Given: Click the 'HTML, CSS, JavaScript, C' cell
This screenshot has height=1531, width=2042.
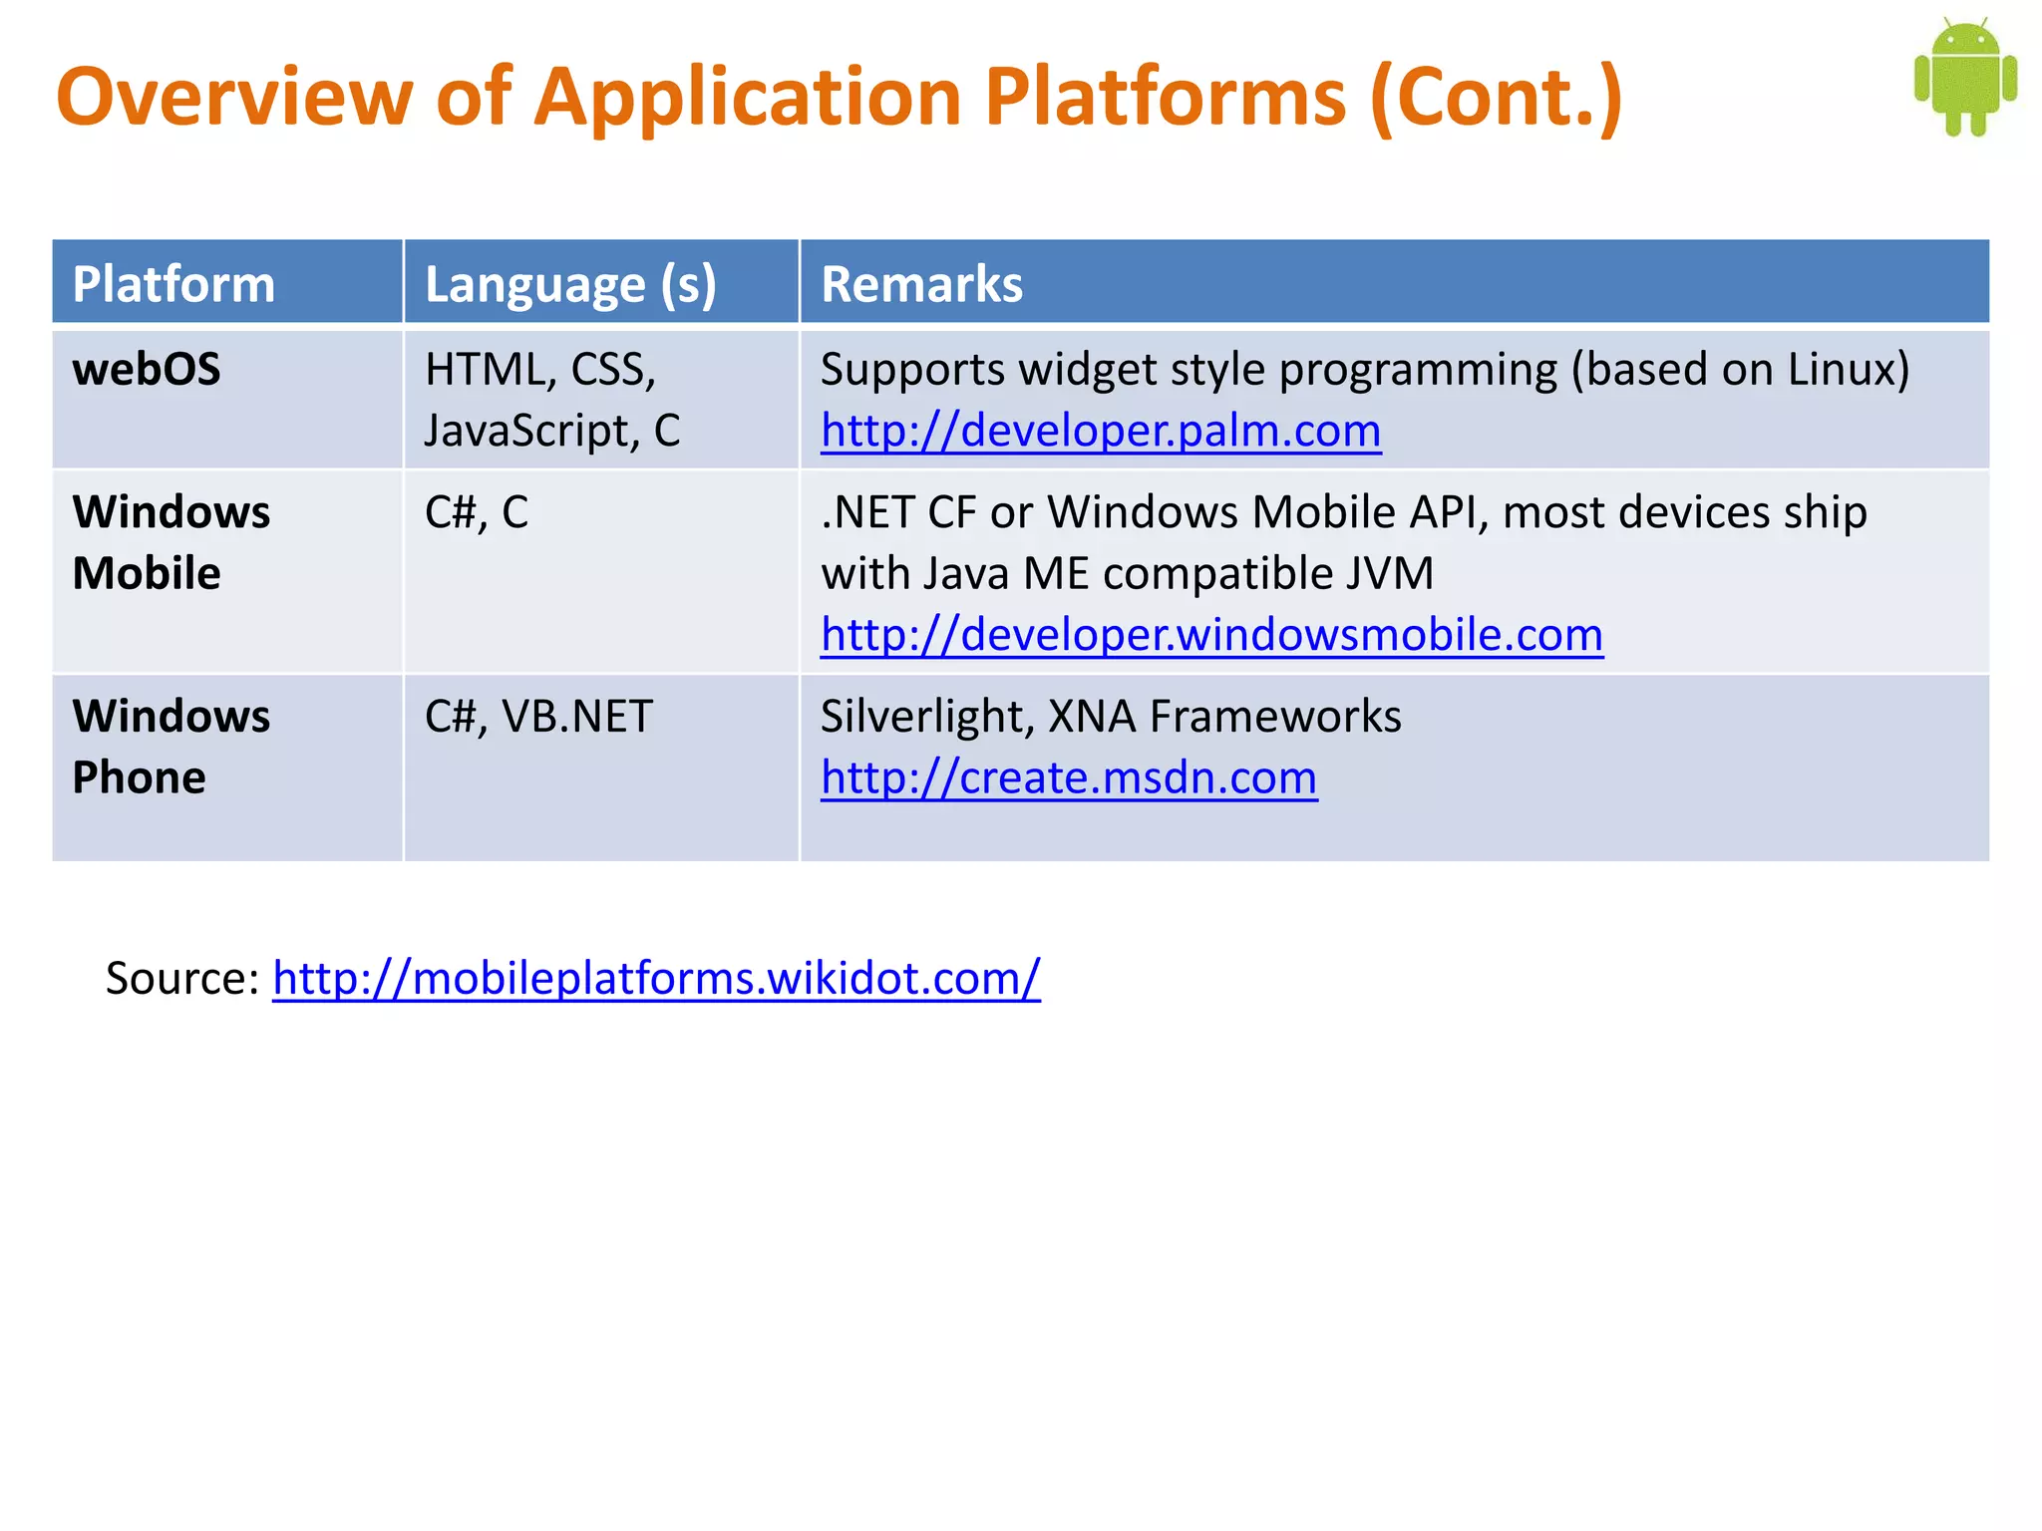Looking at the screenshot, I should [x=601, y=399].
